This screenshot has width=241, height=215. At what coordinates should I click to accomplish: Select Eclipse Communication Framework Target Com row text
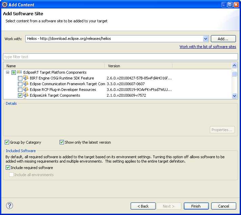pyautogui.click(x=67, y=84)
